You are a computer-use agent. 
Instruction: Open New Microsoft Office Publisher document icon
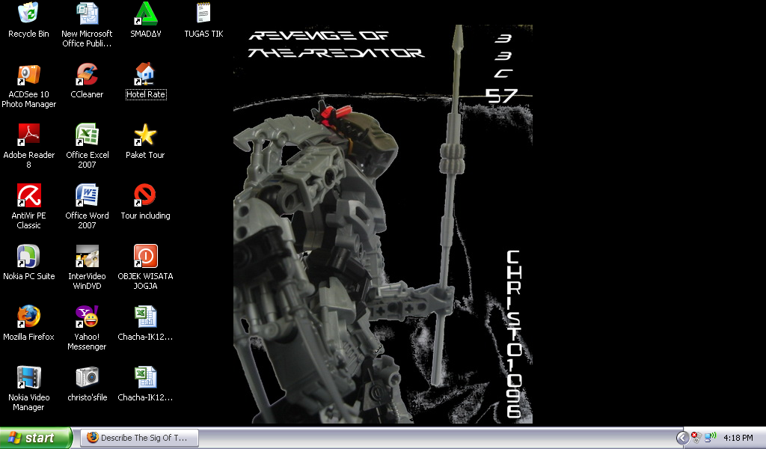click(x=87, y=13)
